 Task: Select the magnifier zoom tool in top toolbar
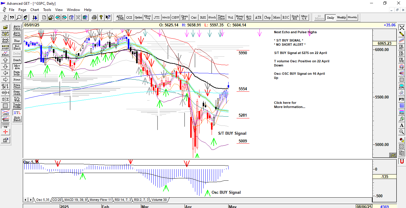point(19,18)
